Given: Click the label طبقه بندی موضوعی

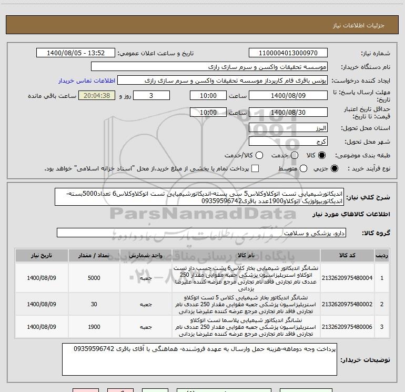Looking at the screenshot, I should click(x=362, y=155).
